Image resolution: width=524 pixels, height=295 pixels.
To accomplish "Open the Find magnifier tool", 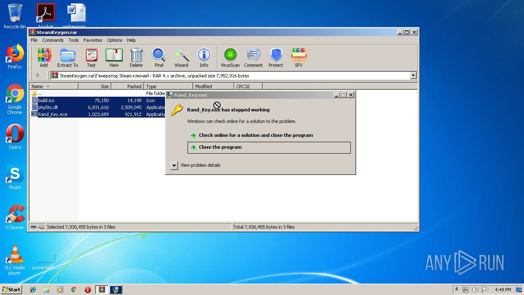I will click(x=159, y=58).
